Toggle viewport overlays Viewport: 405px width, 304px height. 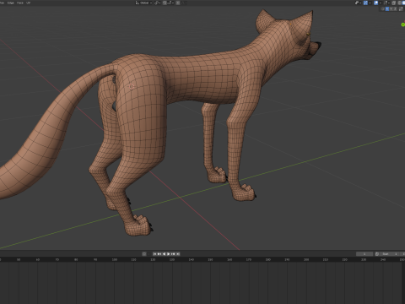[375, 3]
